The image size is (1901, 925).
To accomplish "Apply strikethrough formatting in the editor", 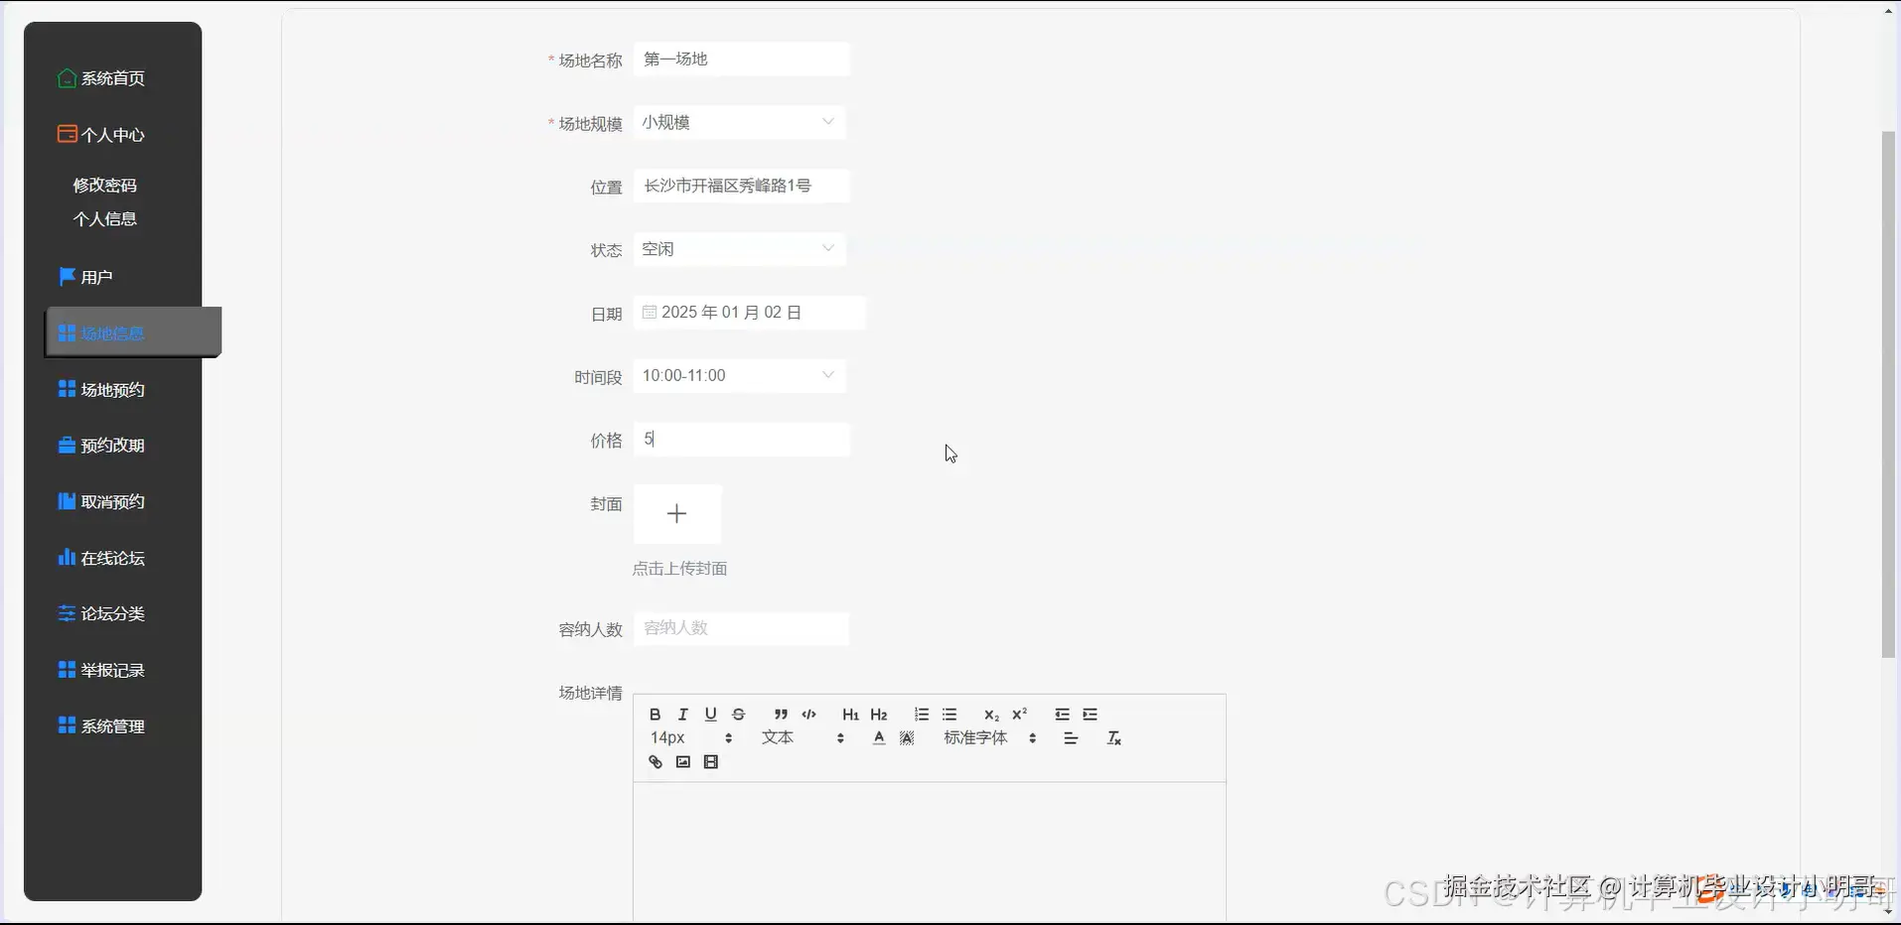I will 738,714.
